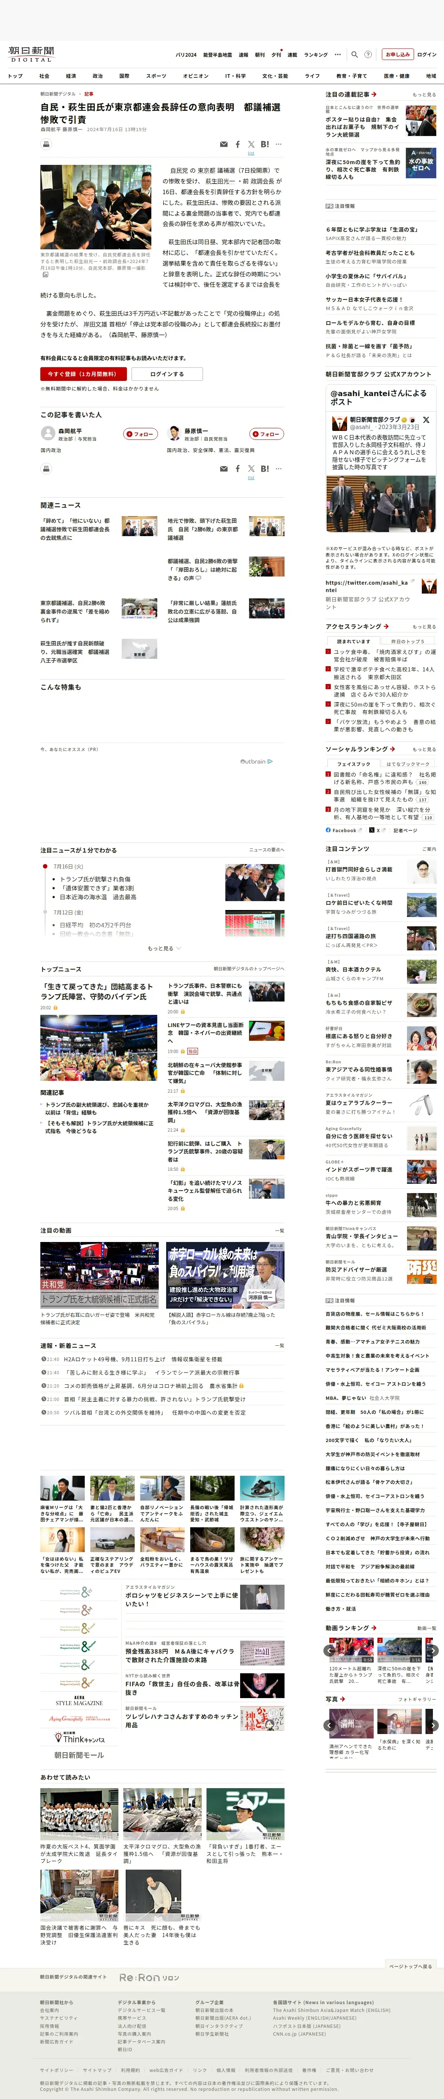Open パリ2024 header link
This screenshot has width=444, height=2099.
click(x=186, y=54)
